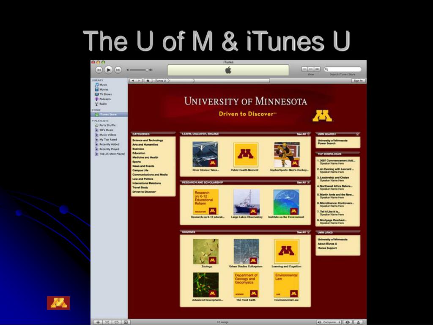The height and width of the screenshot is (325, 433).
Task: Open Research on K-12 Educational Reform tile
Action: point(206,202)
